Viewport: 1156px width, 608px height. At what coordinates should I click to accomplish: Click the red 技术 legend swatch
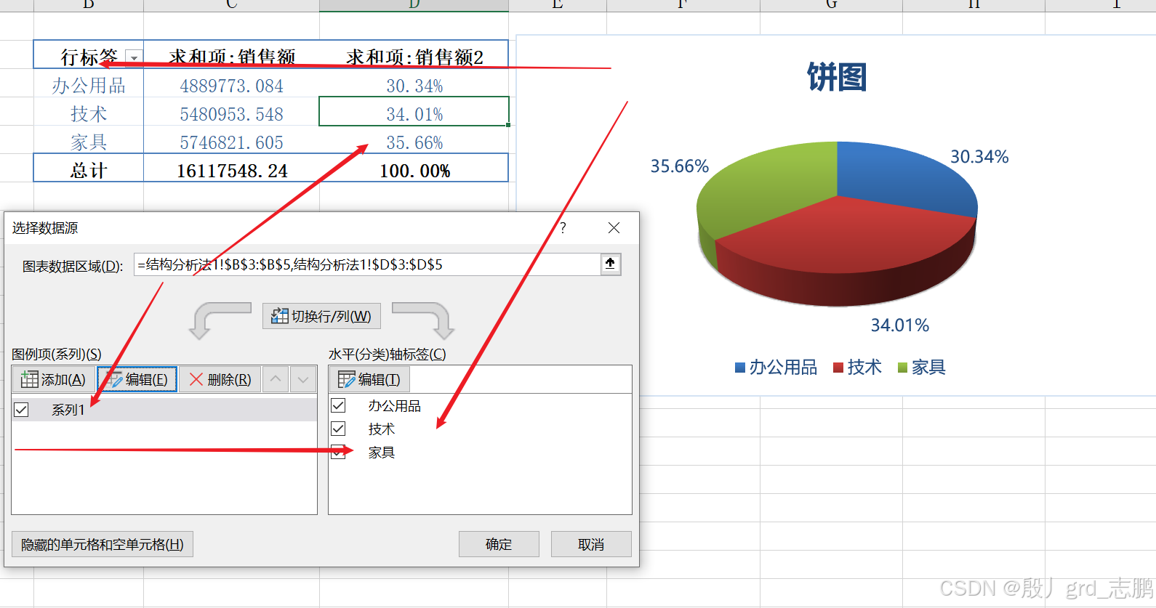click(838, 368)
